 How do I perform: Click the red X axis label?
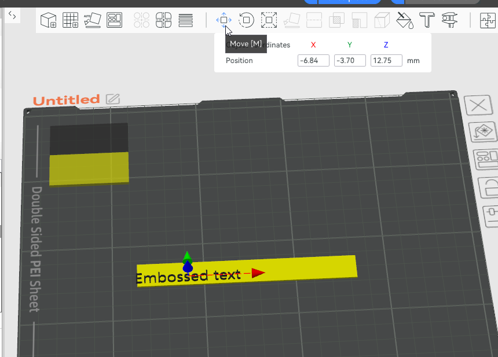[x=313, y=45]
